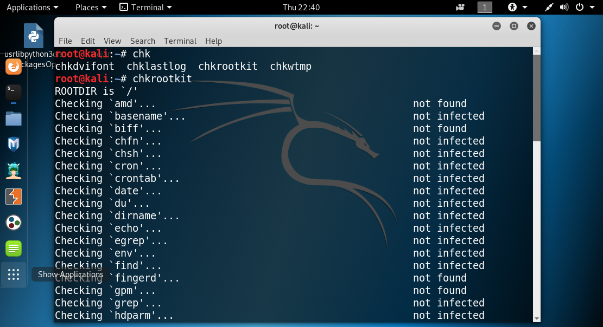Click the terminal title root@kali: ~
This screenshot has height=327, width=603.
(297, 26)
